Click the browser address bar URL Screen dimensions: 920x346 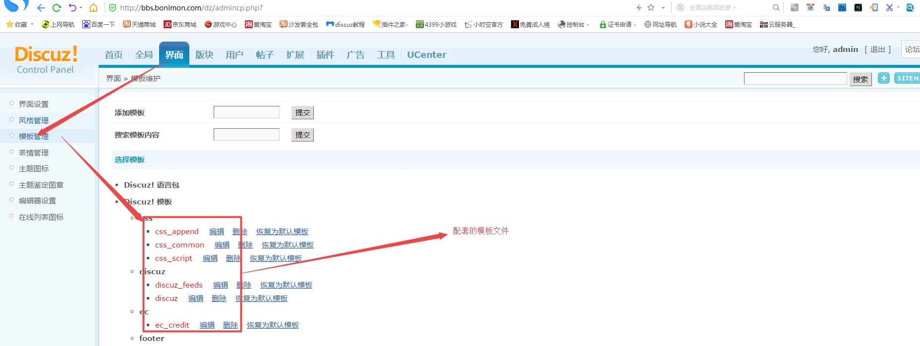pyautogui.click(x=191, y=7)
